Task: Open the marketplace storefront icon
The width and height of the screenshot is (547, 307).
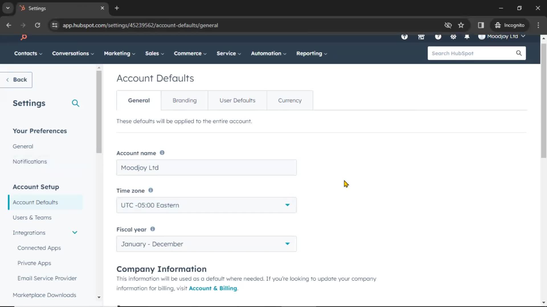Action: (421, 37)
